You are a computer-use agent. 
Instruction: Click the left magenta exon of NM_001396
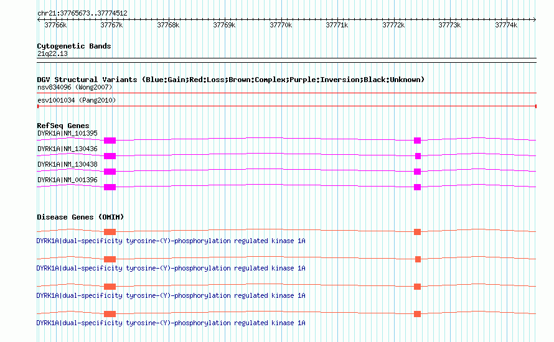pos(110,187)
